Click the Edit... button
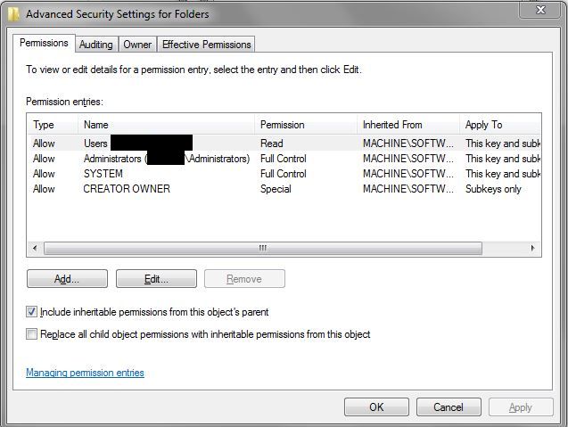This screenshot has width=568, height=427. tap(156, 279)
